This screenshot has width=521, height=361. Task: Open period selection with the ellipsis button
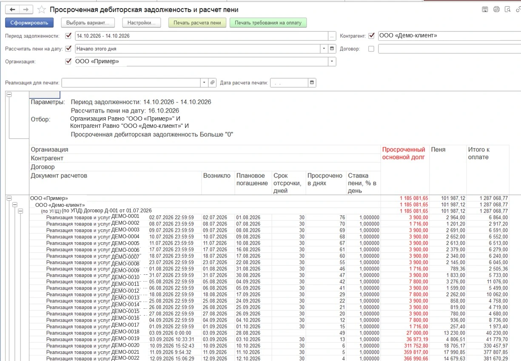click(x=333, y=36)
